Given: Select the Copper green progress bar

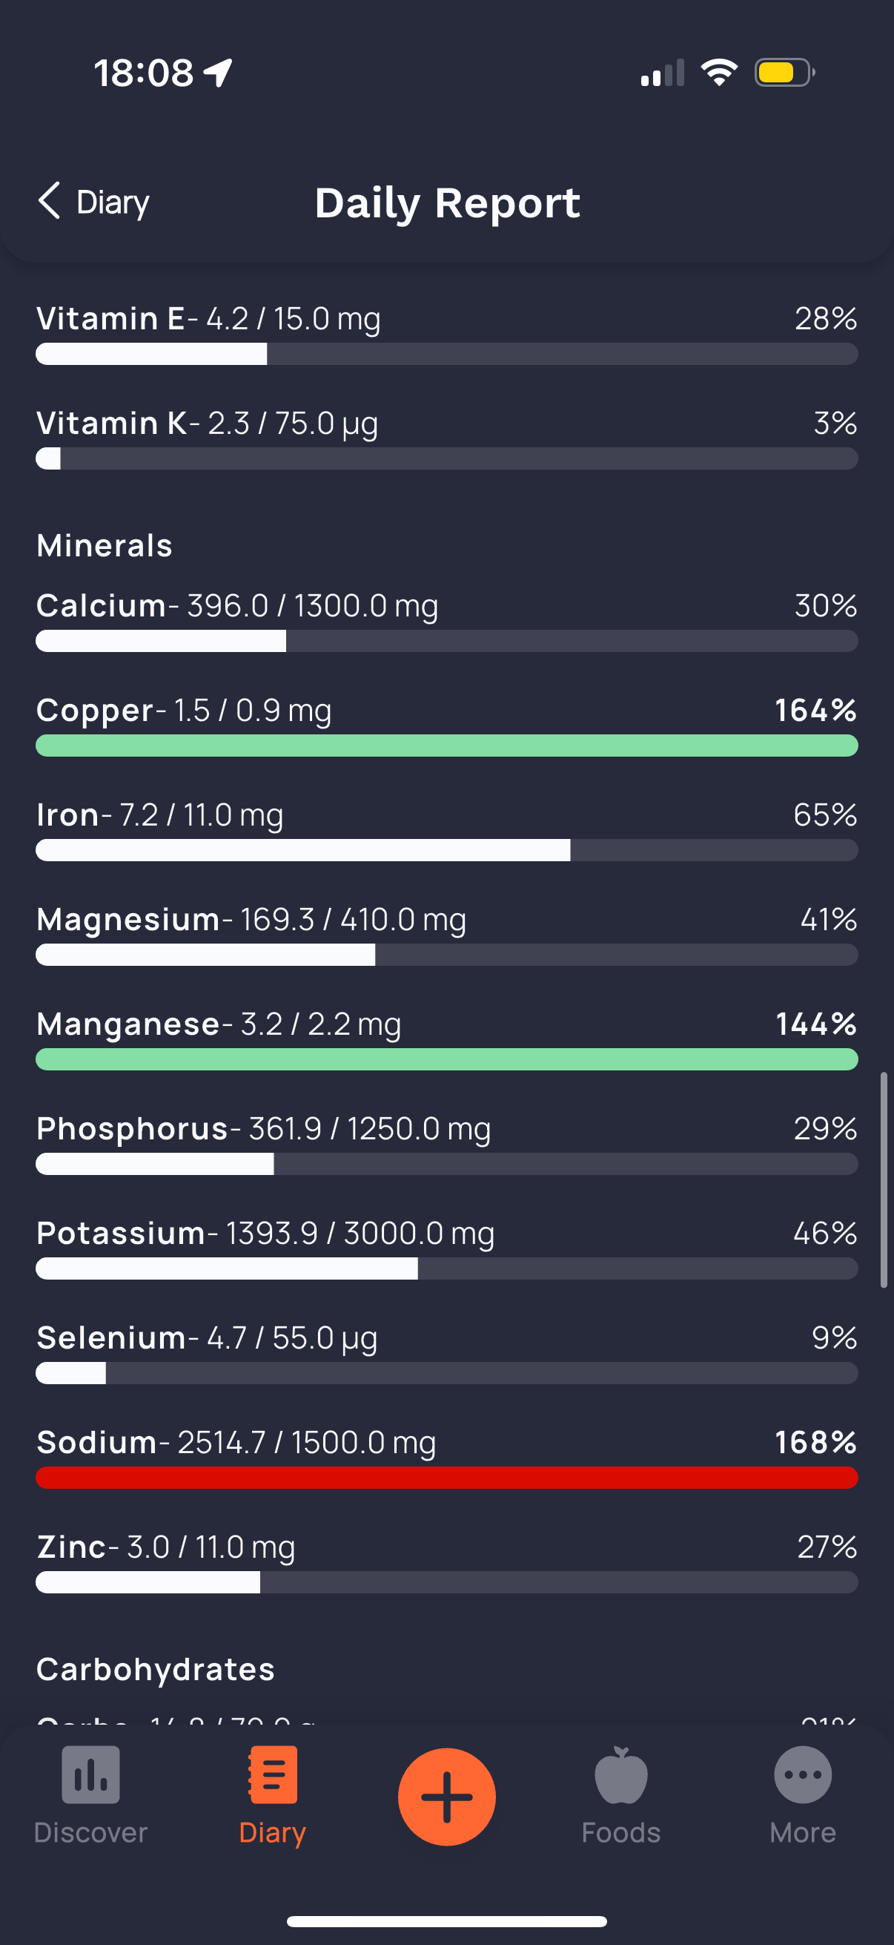Looking at the screenshot, I should [x=446, y=746].
